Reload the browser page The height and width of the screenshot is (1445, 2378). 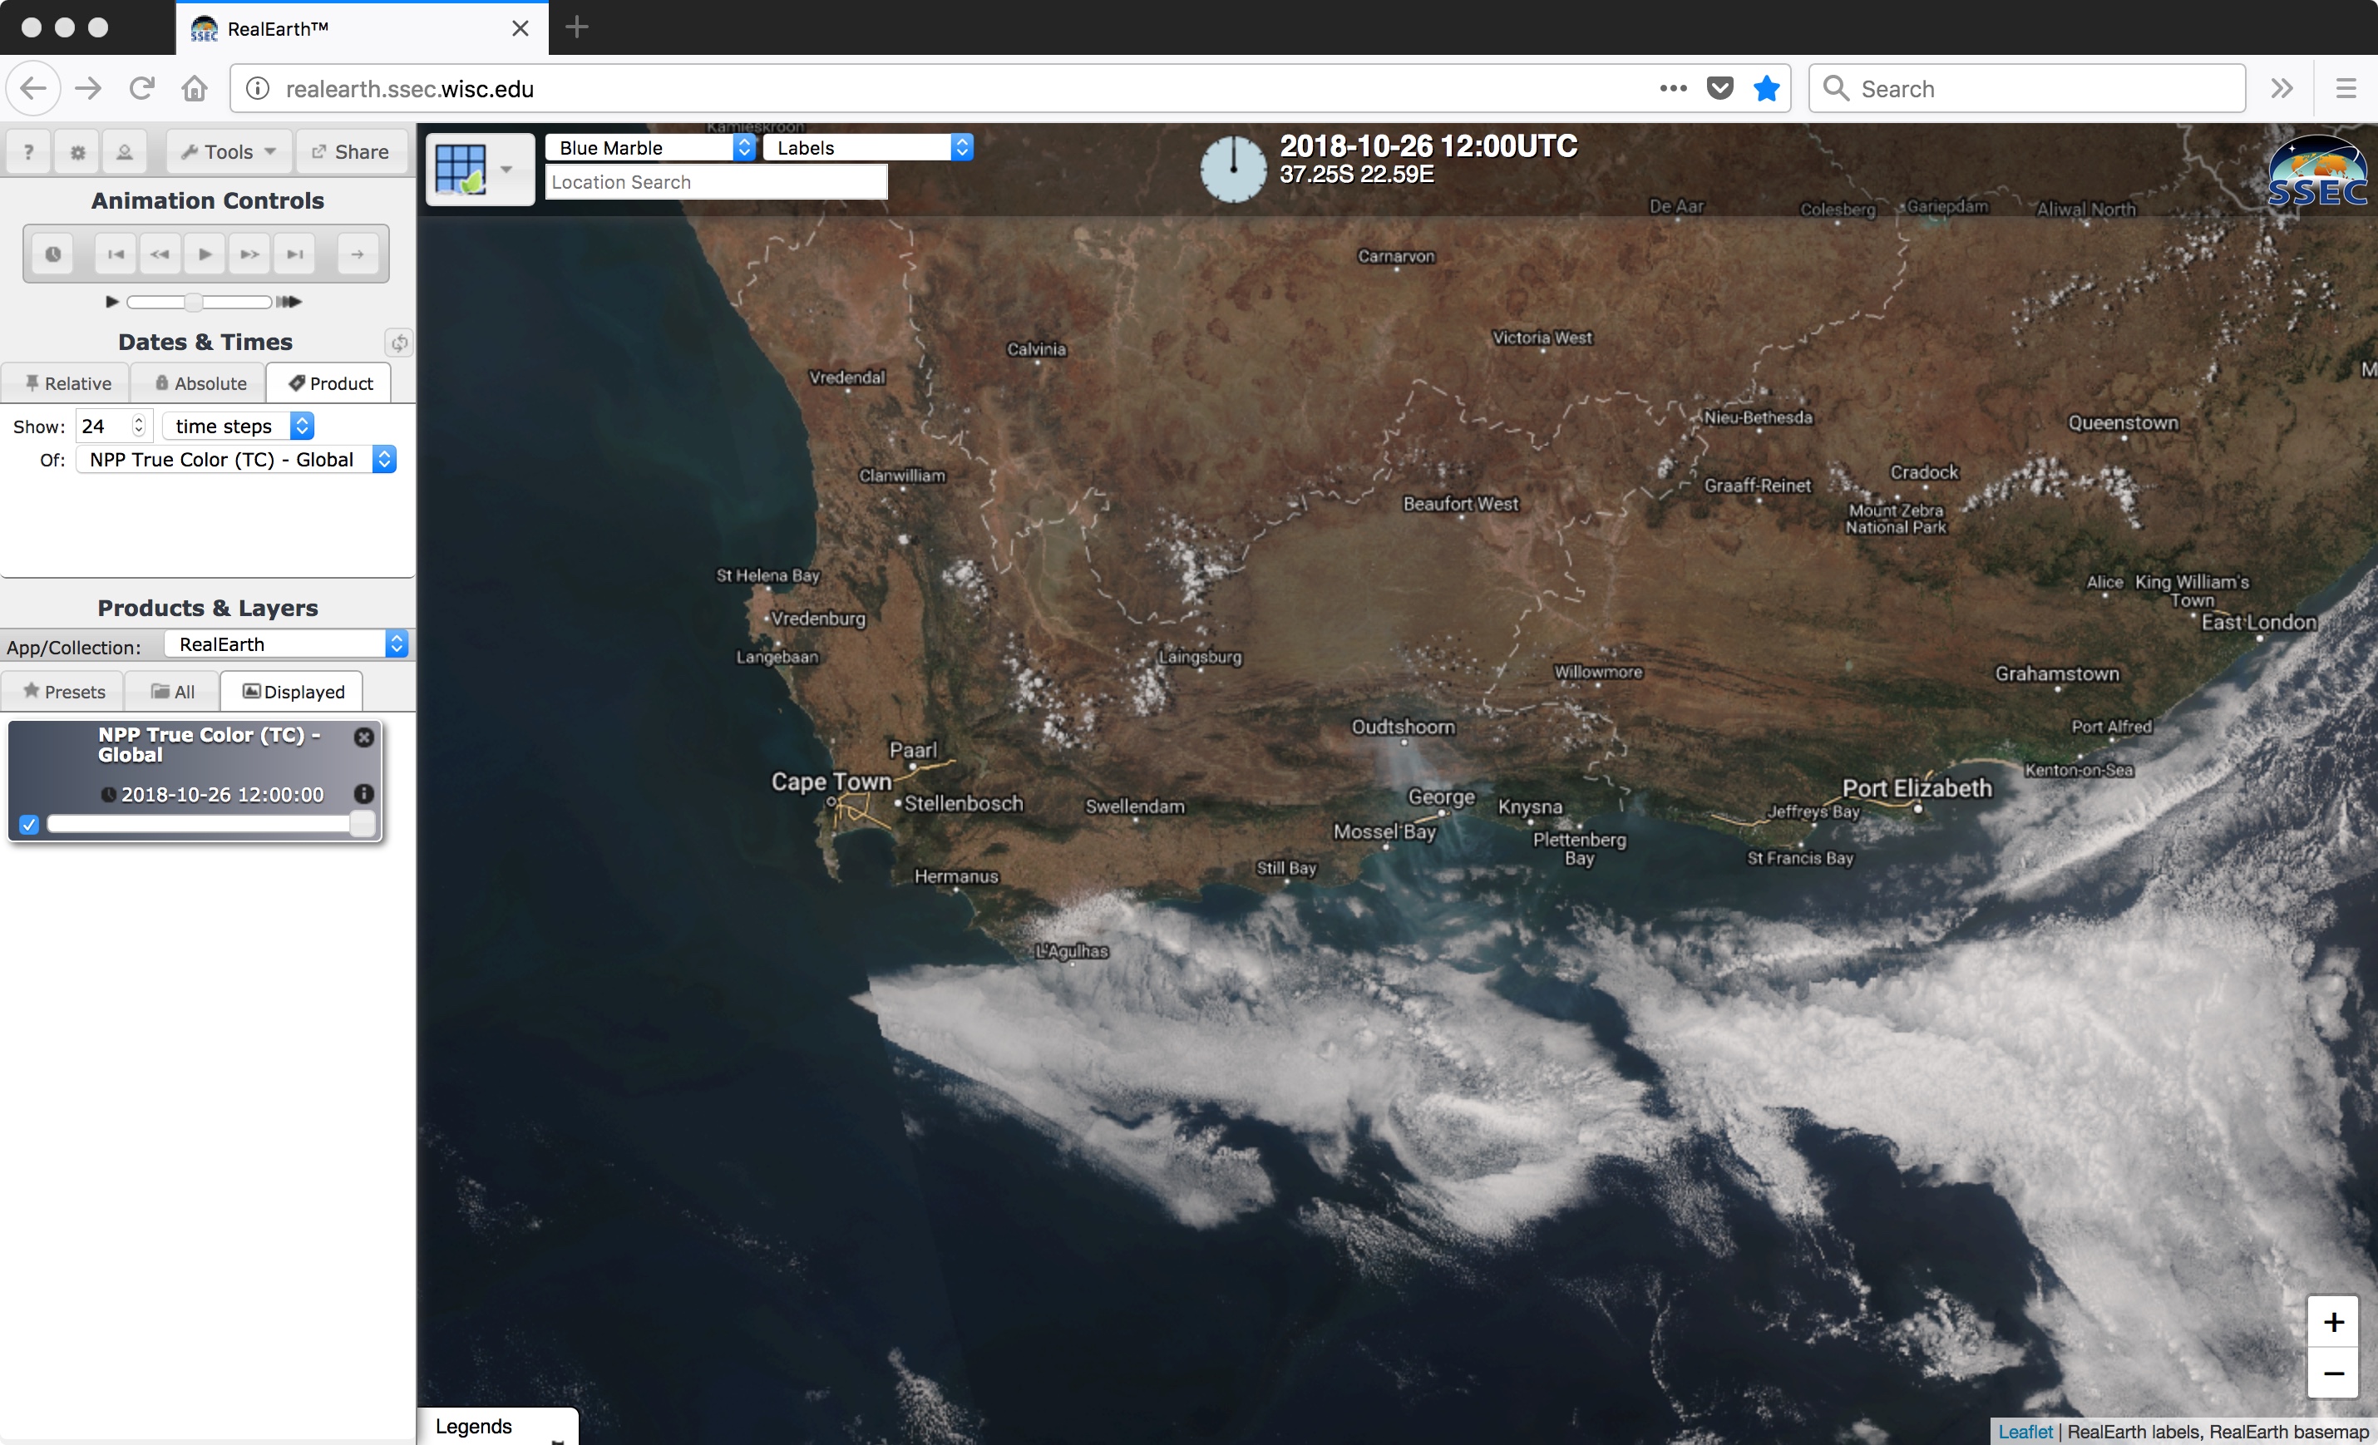[x=142, y=89]
